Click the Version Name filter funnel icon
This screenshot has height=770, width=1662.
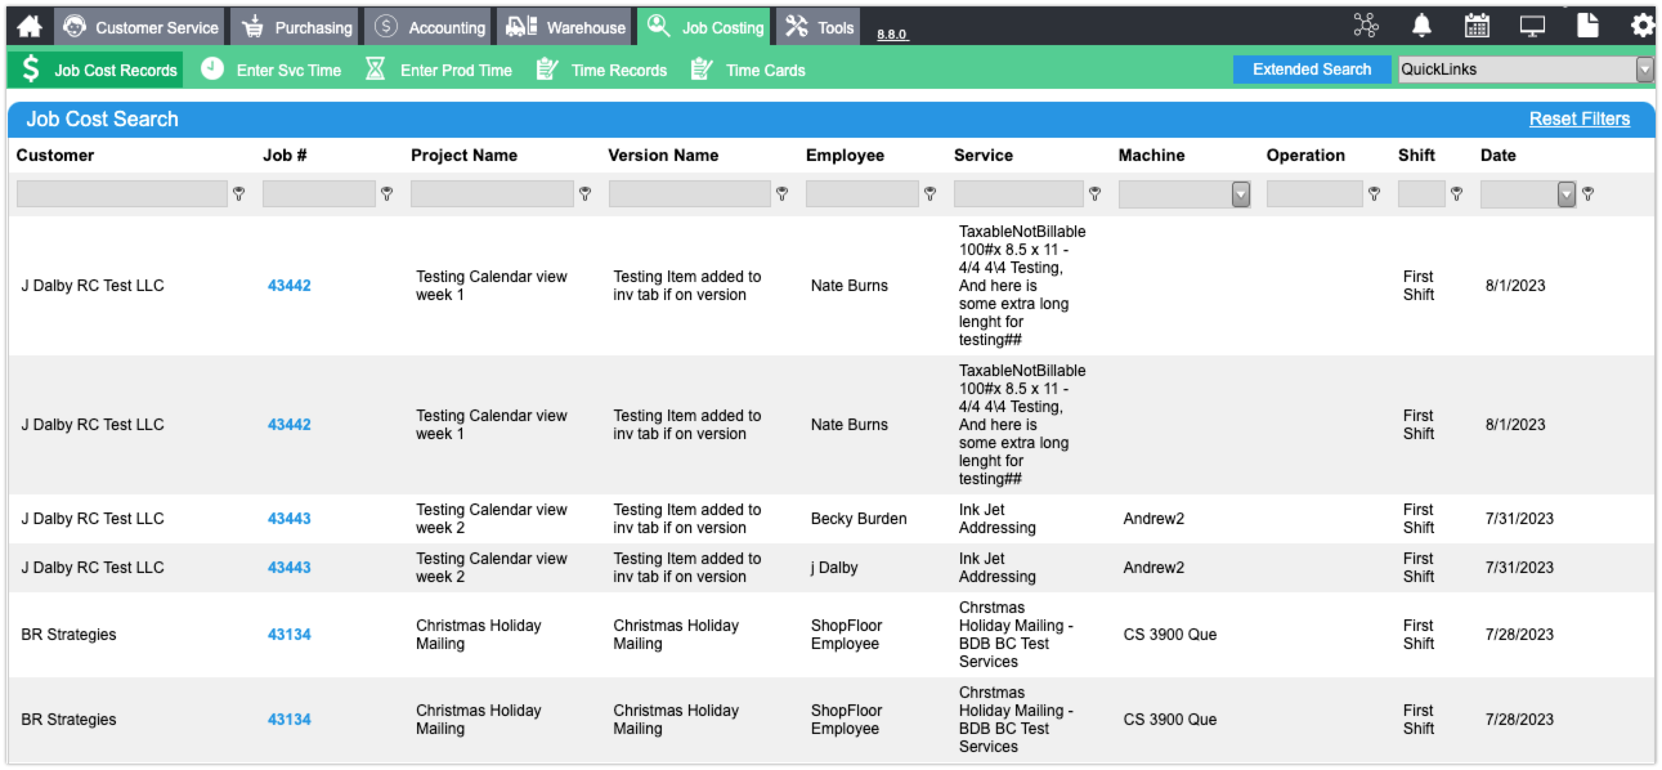782,194
